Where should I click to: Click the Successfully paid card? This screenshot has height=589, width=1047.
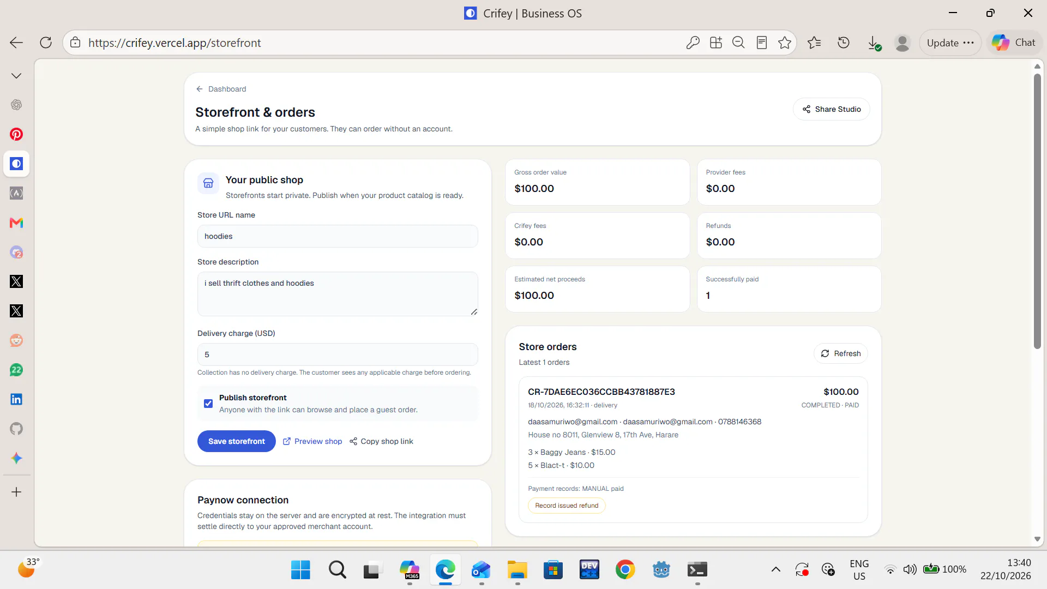coord(789,289)
